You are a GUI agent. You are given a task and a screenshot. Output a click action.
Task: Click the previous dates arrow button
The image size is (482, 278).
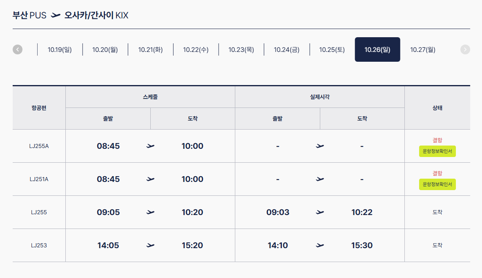pos(18,49)
